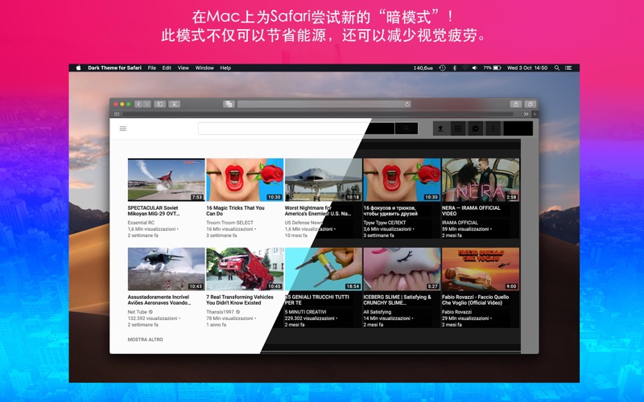Open the Dark Theme for Safari menu
Image resolution: width=644 pixels, height=402 pixels.
tap(114, 68)
